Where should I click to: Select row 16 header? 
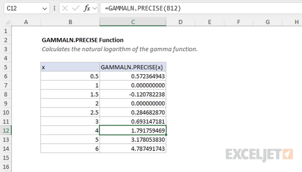click(x=6, y=167)
